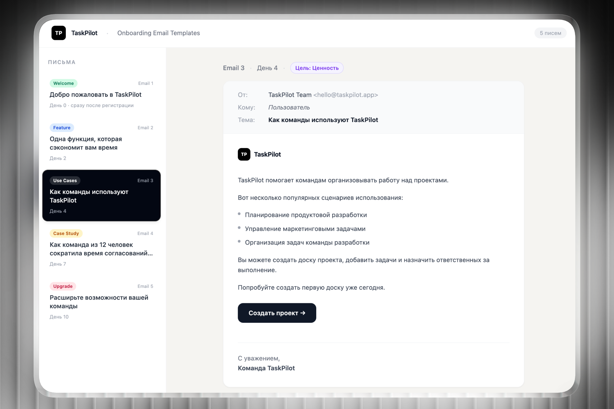Click the Цель: Ценность badge
Screen dimensions: 614x409
tap(317, 68)
